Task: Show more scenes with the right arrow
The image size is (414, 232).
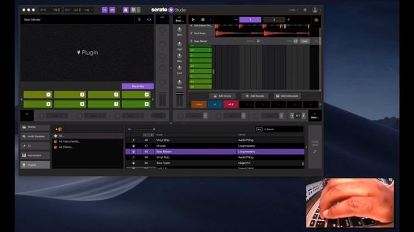Action: [x=320, y=104]
